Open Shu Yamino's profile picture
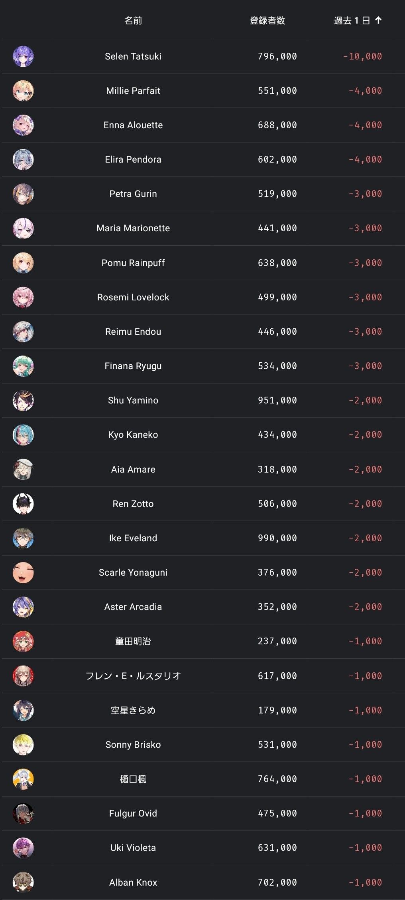This screenshot has width=405, height=900. coord(23,400)
